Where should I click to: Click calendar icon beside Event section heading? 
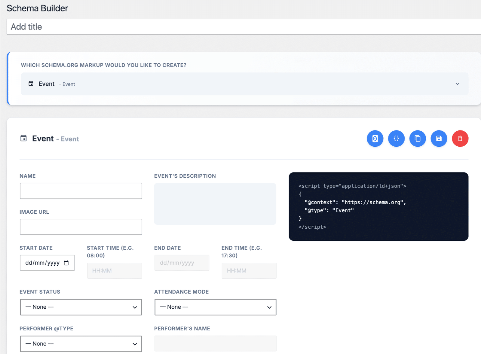(23, 138)
